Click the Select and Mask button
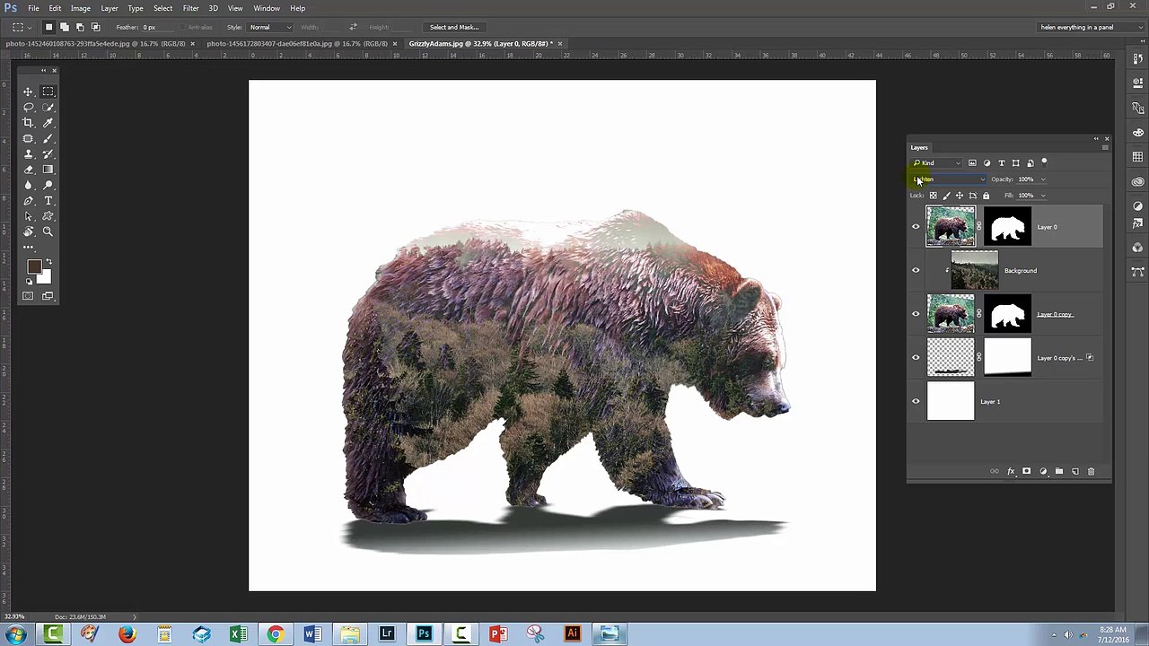This screenshot has width=1149, height=646. (453, 27)
